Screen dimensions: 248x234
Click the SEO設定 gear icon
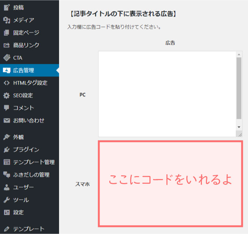click(x=7, y=95)
